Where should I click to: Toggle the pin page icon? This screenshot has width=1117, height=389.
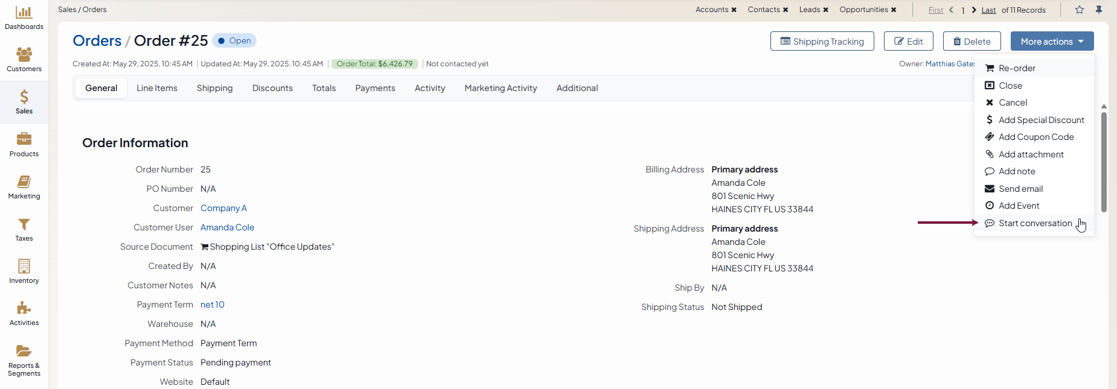pos(1099,10)
